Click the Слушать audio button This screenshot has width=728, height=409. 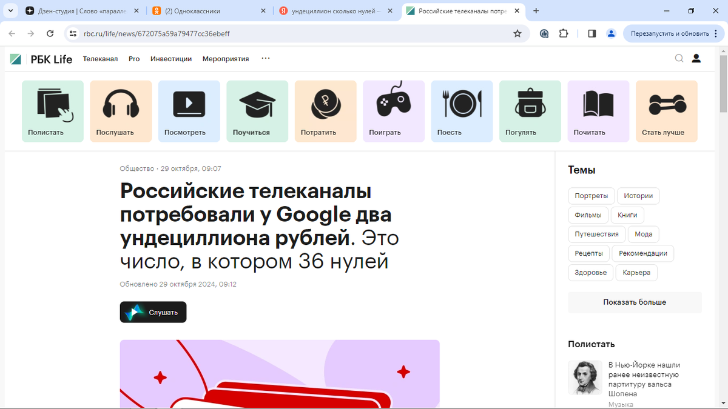coord(153,312)
